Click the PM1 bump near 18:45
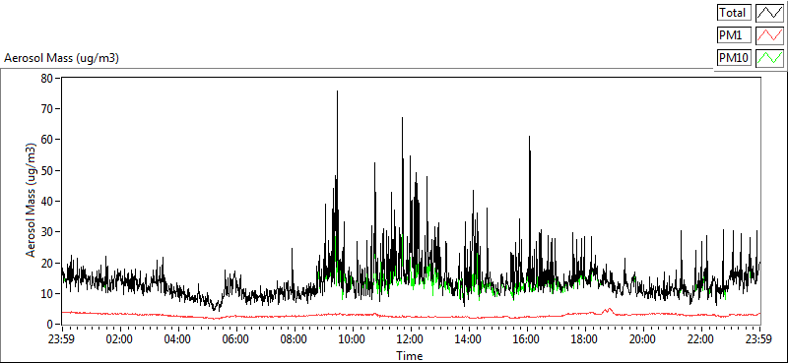 (x=609, y=310)
